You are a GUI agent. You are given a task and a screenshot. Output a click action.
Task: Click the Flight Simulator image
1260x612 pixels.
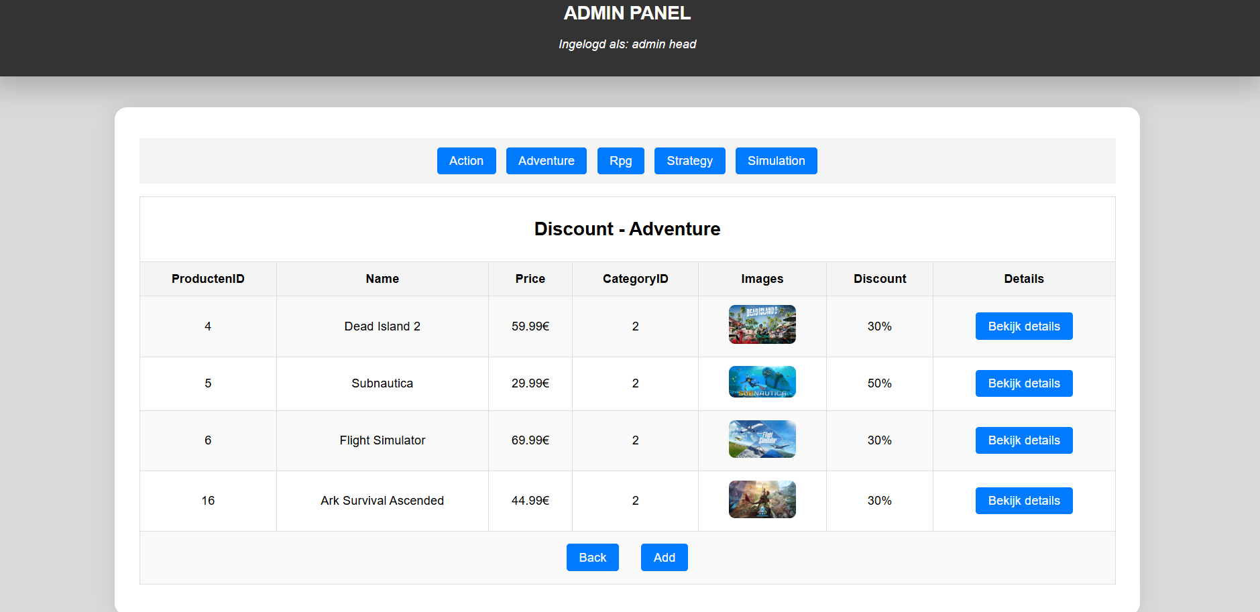point(762,439)
